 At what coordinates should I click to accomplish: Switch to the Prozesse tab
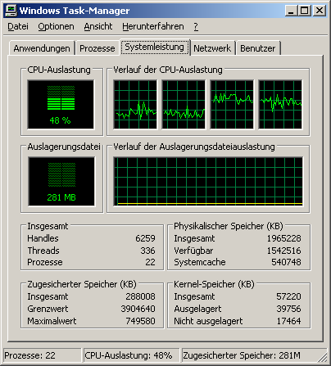tap(97, 48)
